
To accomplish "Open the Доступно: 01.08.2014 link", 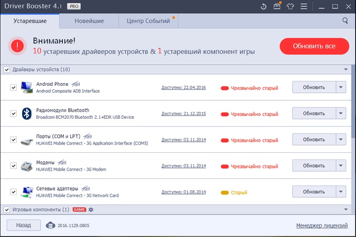I will click(184, 192).
